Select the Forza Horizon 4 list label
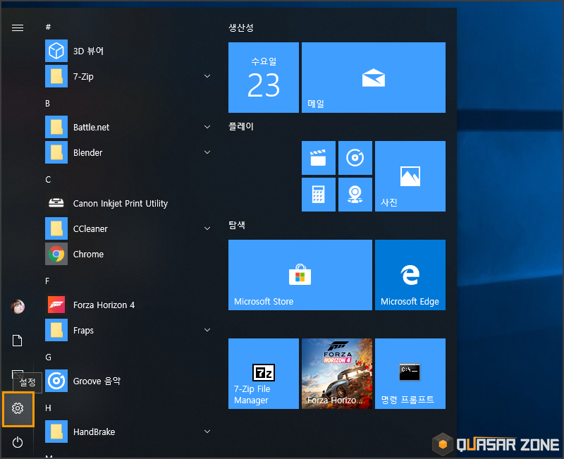This screenshot has width=564, height=459. coord(104,305)
